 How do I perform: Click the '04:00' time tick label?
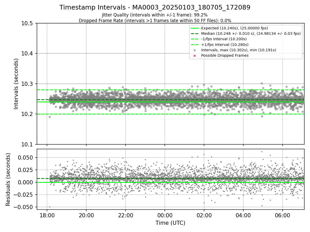[243, 215]
